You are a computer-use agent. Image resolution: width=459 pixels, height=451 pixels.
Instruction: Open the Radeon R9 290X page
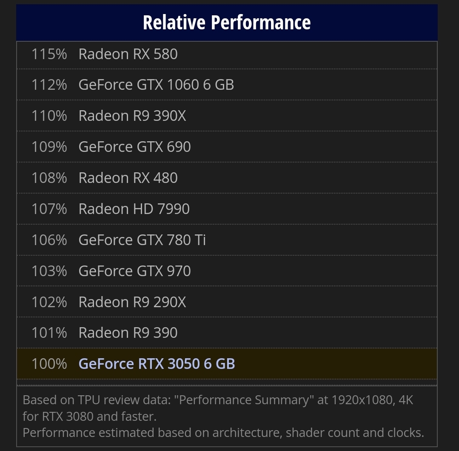tap(132, 302)
